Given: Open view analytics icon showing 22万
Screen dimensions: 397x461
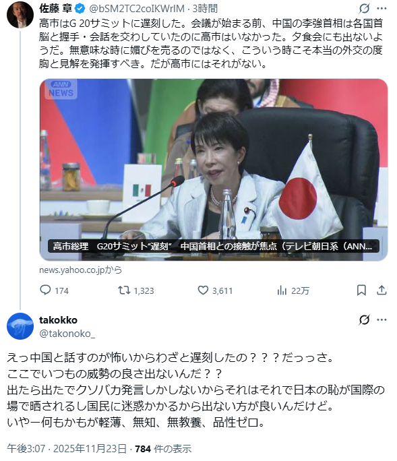Looking at the screenshot, I should (x=282, y=290).
